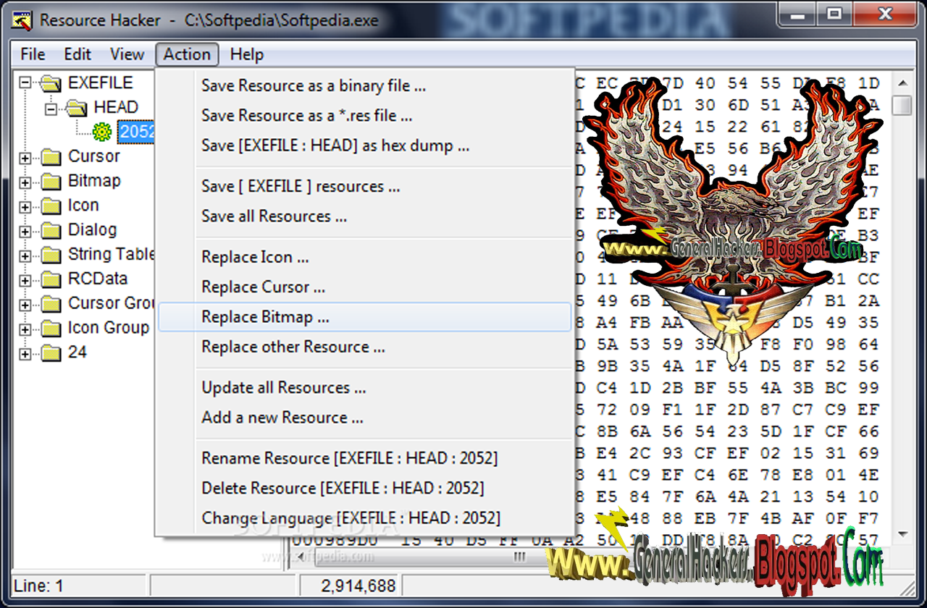
Task: Open the Edit menu
Action: (77, 54)
